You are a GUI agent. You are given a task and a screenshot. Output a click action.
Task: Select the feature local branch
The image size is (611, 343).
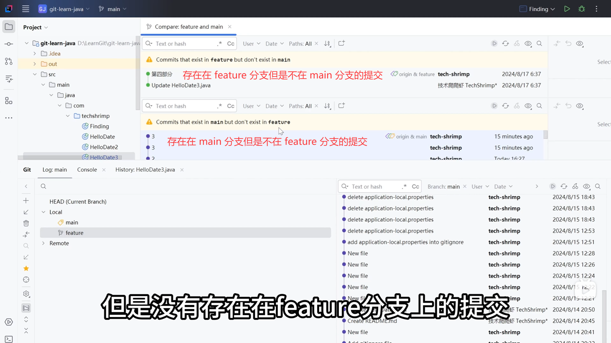(x=74, y=233)
